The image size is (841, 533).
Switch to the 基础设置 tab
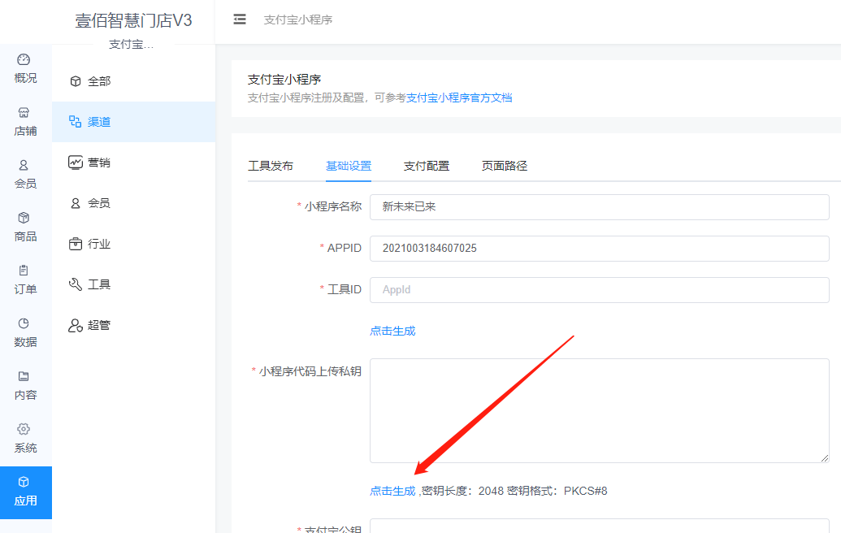tap(349, 167)
